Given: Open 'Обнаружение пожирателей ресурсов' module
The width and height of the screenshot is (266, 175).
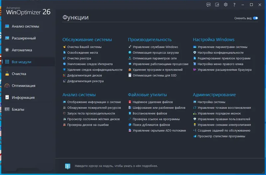Looking at the screenshot, I should point(94,108).
